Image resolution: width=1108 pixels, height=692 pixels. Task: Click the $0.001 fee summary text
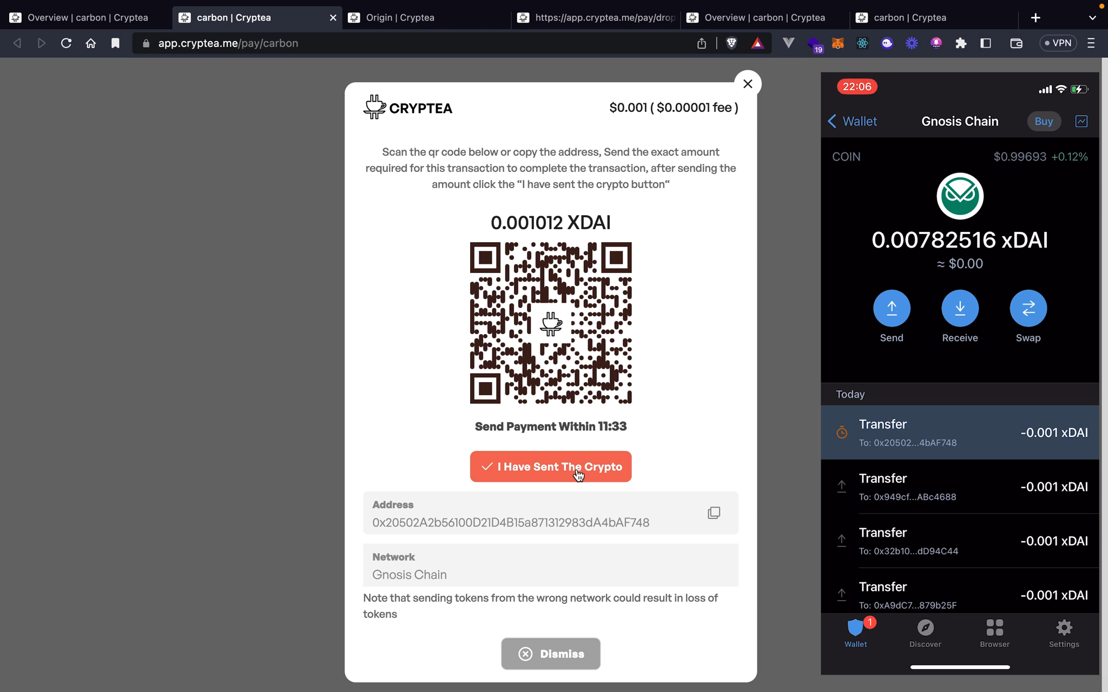(674, 108)
